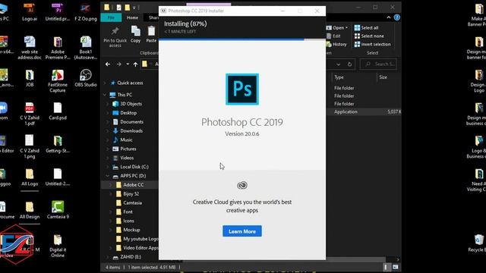Expand the Video Editor Apps folder node
This screenshot has width=486, height=273.
click(x=111, y=248)
